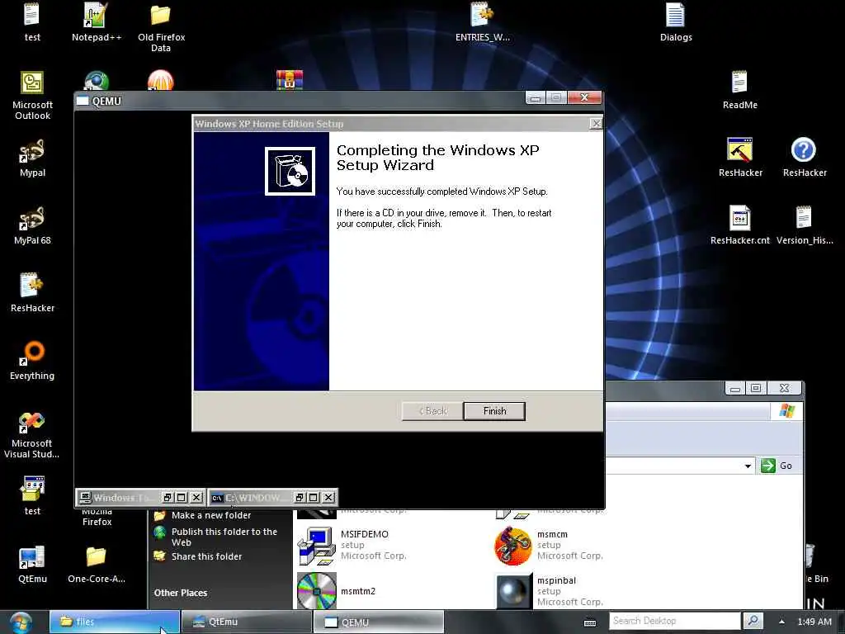Open the address bar dropdown arrow in the files window
845x634 pixels.
[748, 466]
